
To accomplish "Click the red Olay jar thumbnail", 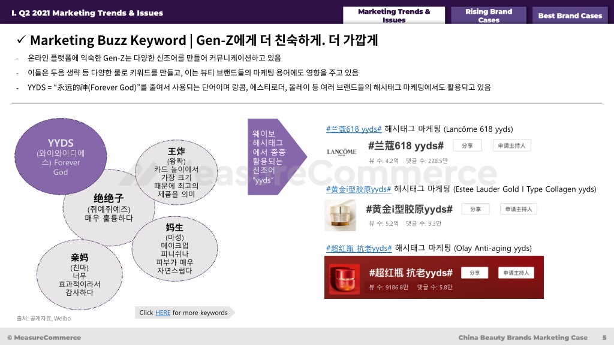I will coord(344,279).
